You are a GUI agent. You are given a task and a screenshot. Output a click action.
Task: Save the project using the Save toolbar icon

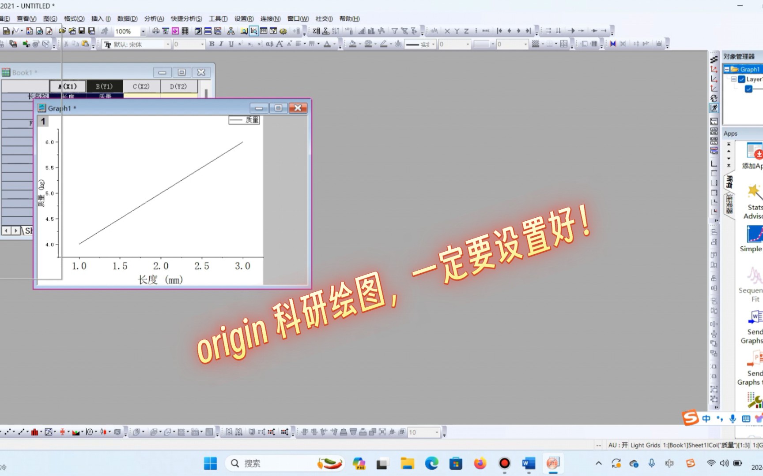point(82,30)
